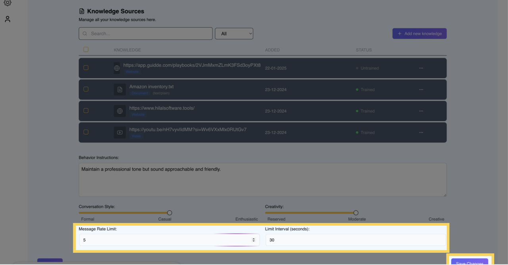The height and width of the screenshot is (265, 508).
Task: Click the settings gear icon in sidebar
Action: pyautogui.click(x=8, y=3)
